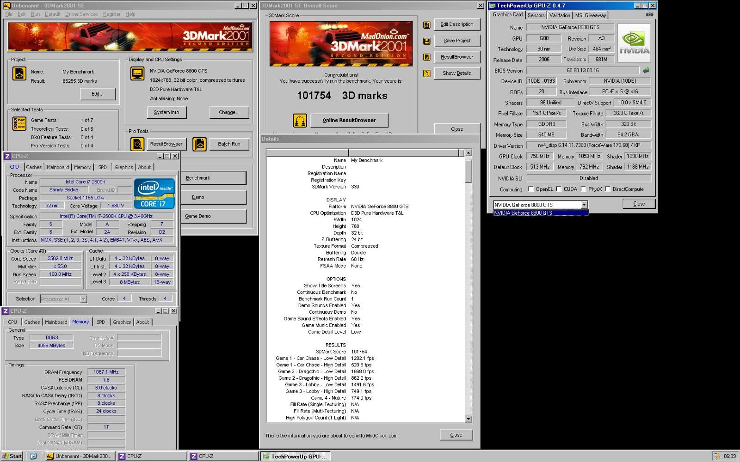Click the Show Details magnifier icon
Screen dimensions: 740x462
click(x=427, y=73)
